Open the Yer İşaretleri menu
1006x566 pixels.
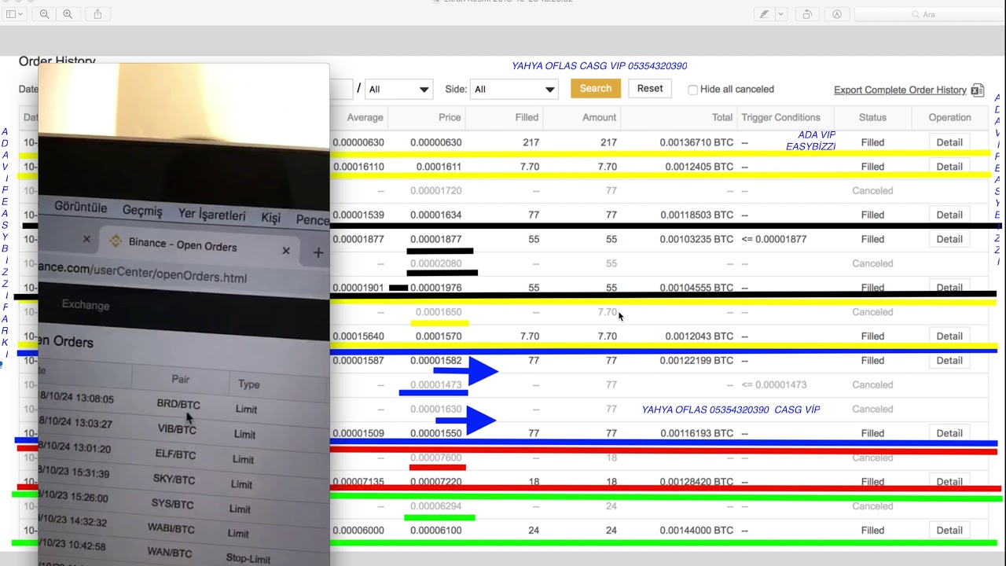(x=211, y=215)
